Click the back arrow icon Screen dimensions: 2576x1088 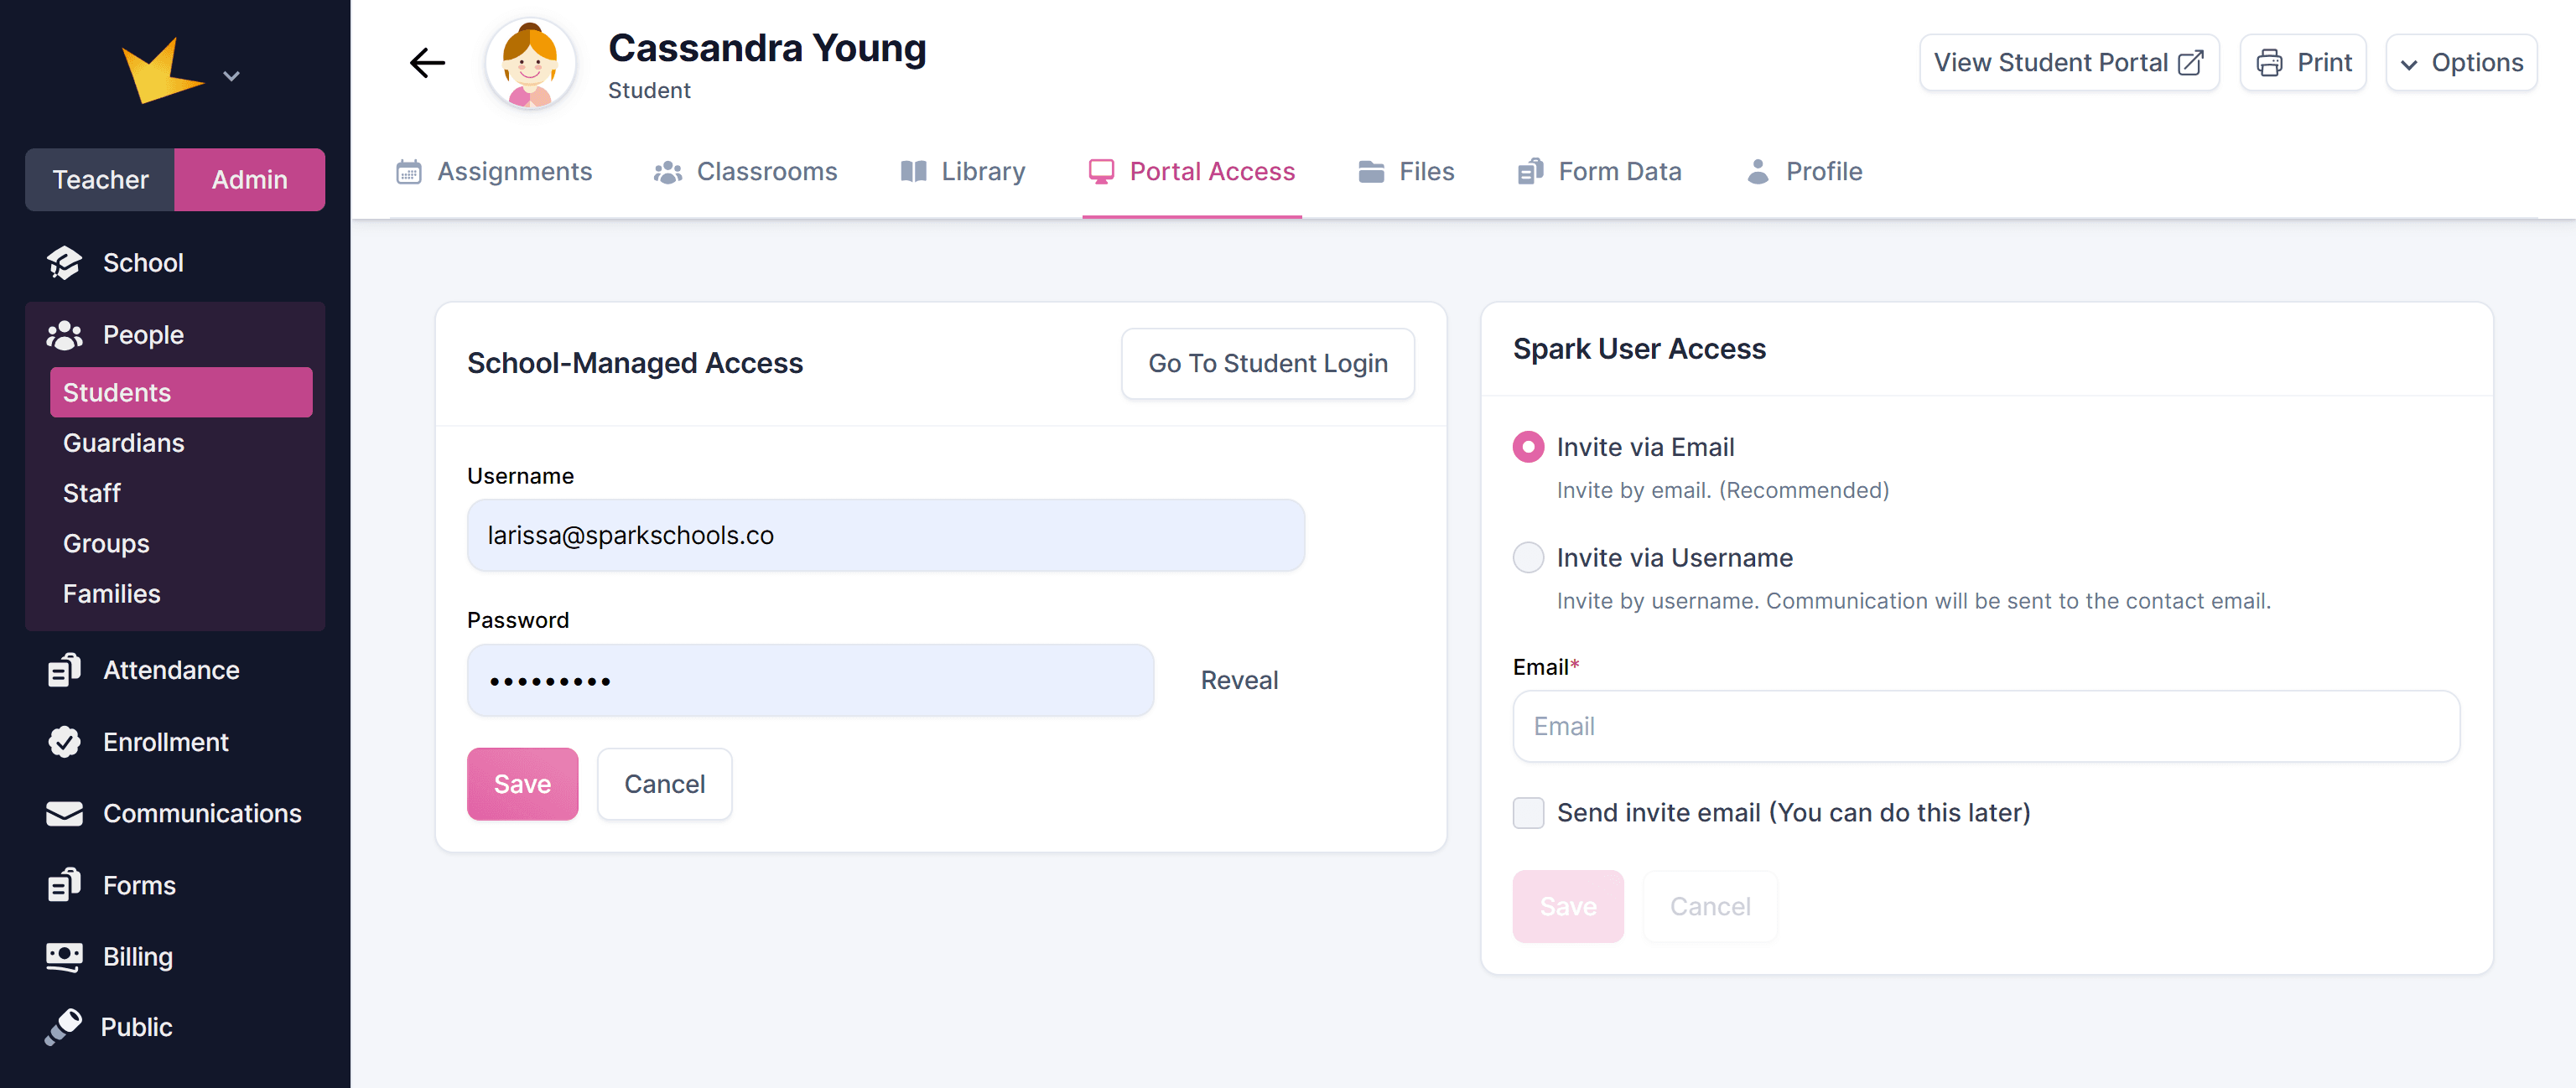click(427, 63)
